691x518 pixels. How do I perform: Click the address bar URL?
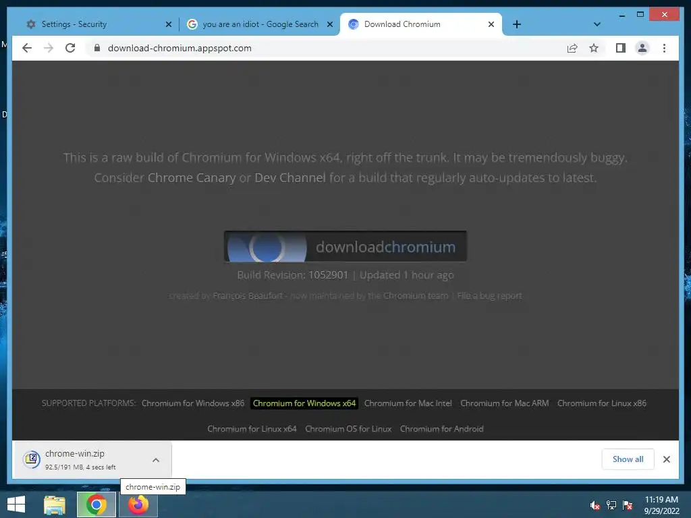[179, 48]
